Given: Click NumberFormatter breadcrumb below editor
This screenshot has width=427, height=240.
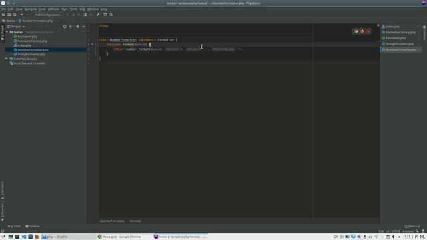Looking at the screenshot, I should pyautogui.click(x=112, y=221).
